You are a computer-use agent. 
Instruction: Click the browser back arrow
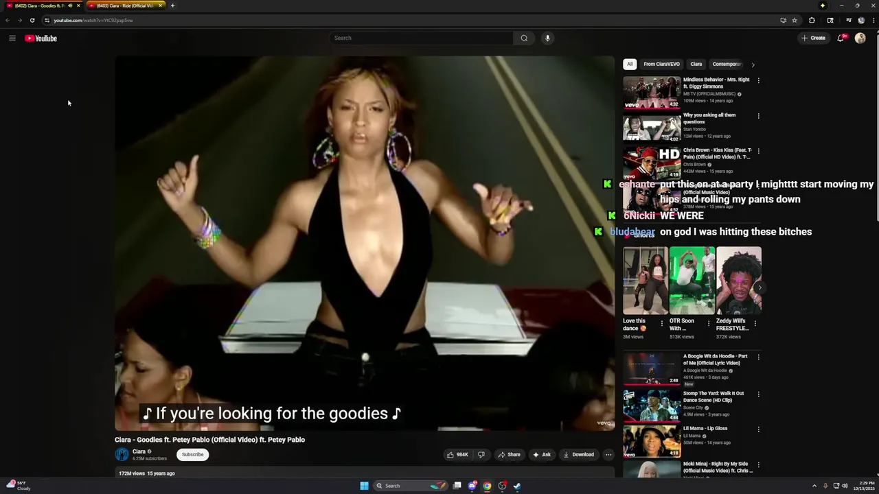(x=8, y=21)
